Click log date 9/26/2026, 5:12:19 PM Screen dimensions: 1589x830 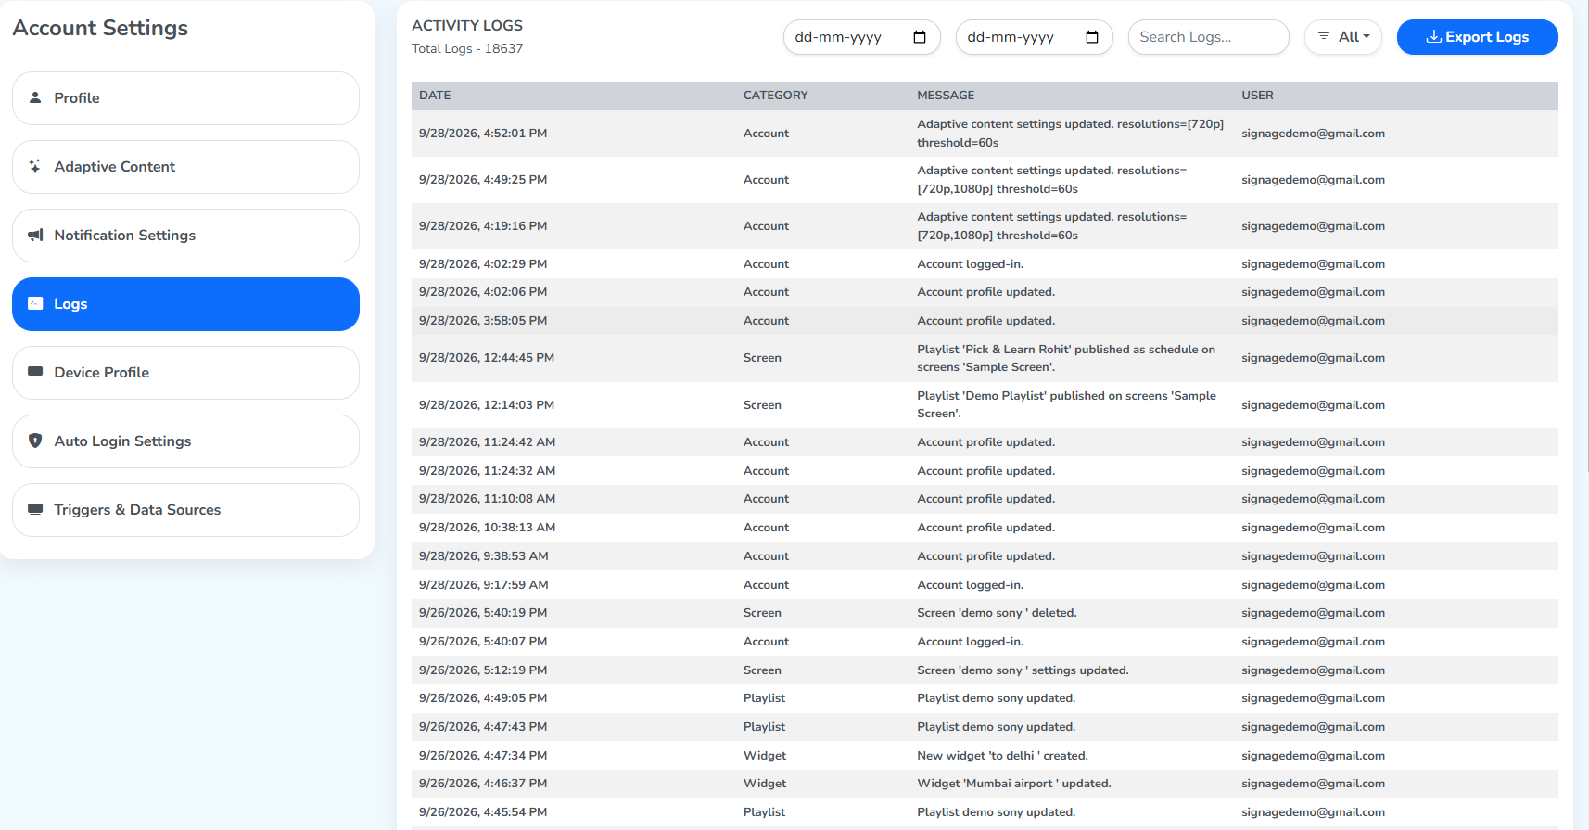click(x=483, y=670)
